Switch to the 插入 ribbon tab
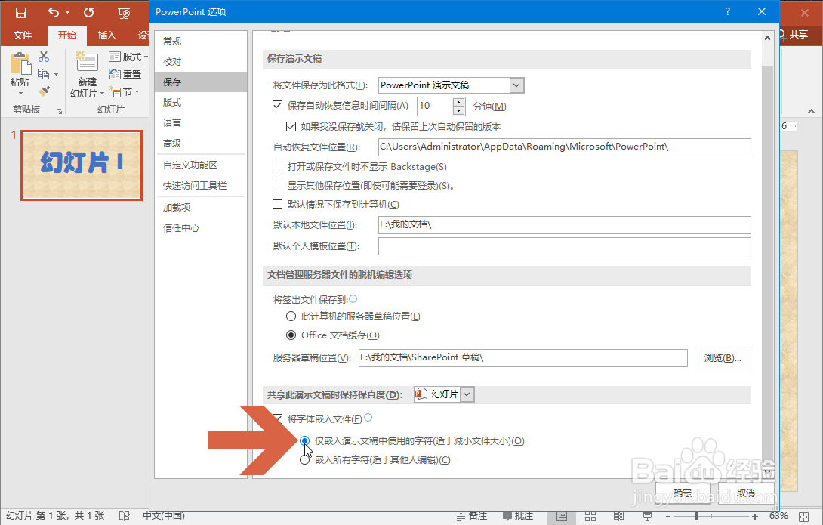 pyautogui.click(x=106, y=35)
